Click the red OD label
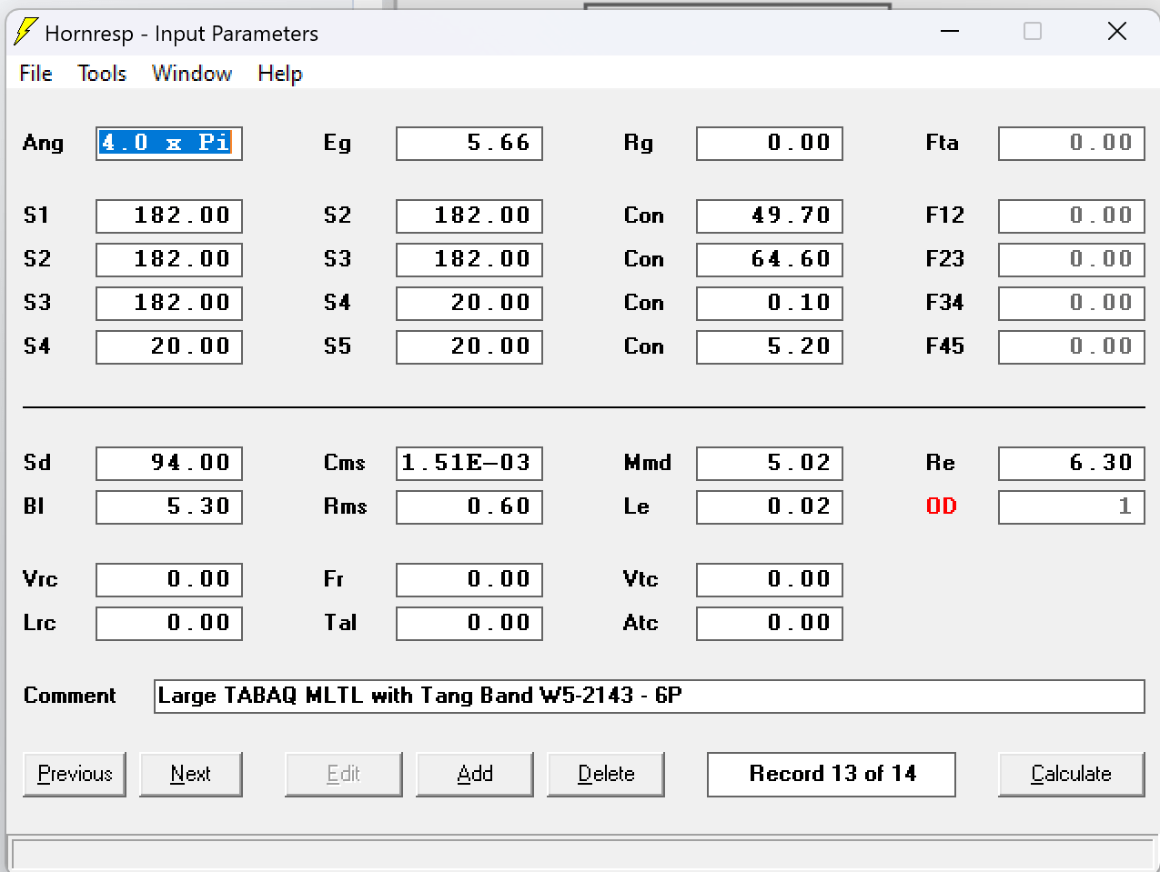 pyautogui.click(x=942, y=506)
